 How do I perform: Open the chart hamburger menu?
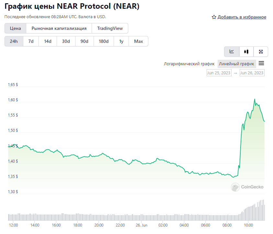(x=261, y=63)
